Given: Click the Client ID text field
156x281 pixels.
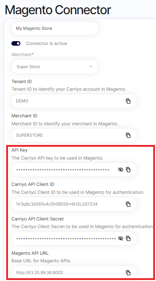Looking at the screenshot, I should (x=74, y=204).
